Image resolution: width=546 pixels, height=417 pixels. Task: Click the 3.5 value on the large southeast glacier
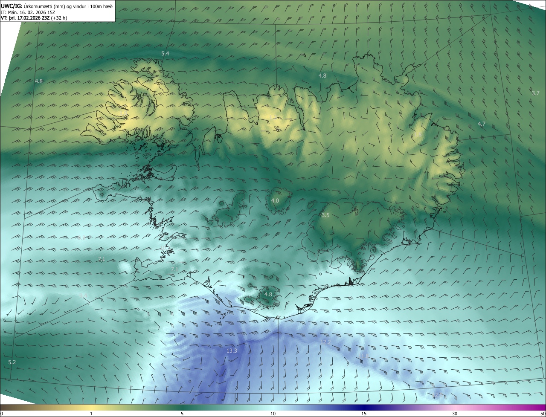(x=325, y=215)
